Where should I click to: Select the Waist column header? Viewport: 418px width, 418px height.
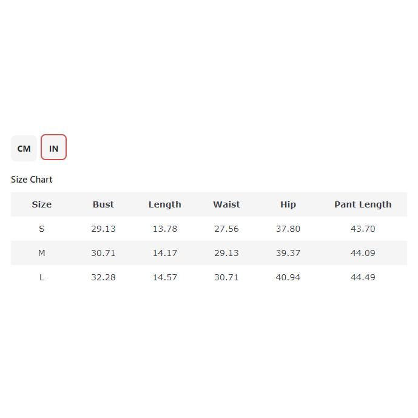pyautogui.click(x=226, y=204)
